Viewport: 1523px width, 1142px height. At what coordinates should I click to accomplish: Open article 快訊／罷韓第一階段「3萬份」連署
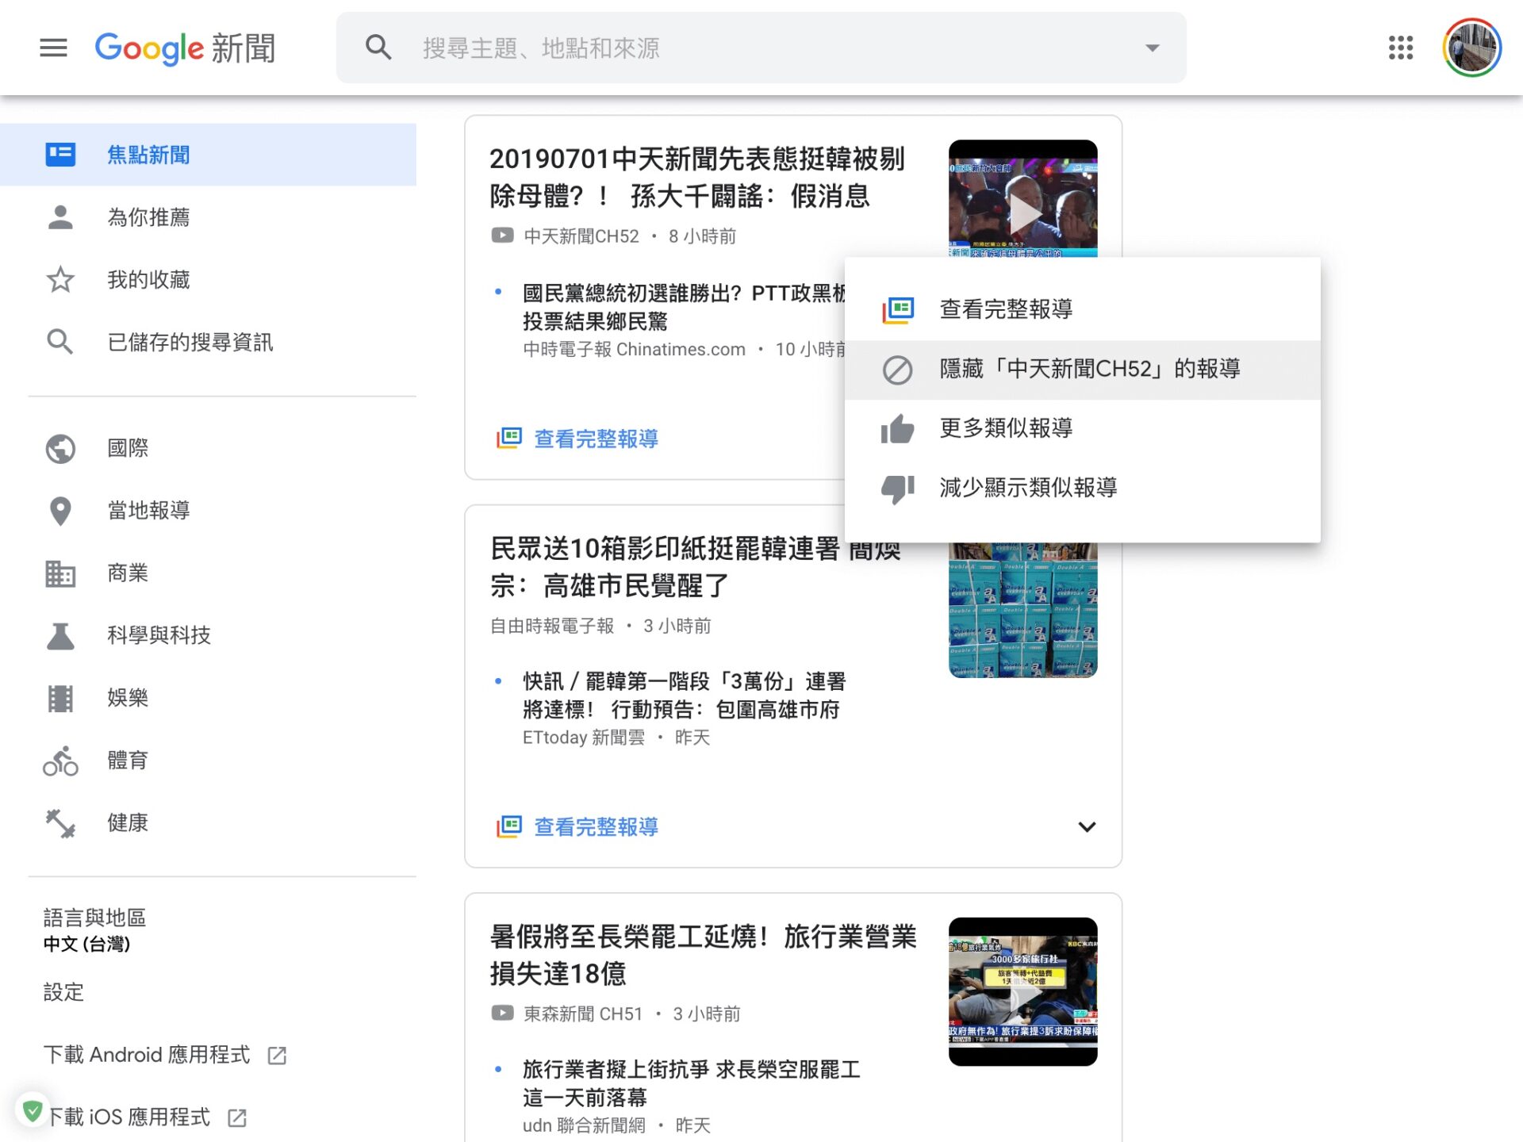coord(684,695)
